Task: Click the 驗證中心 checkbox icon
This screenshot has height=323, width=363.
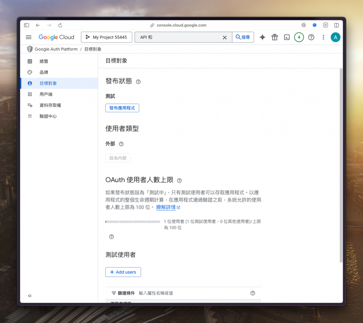Action: pos(30,116)
